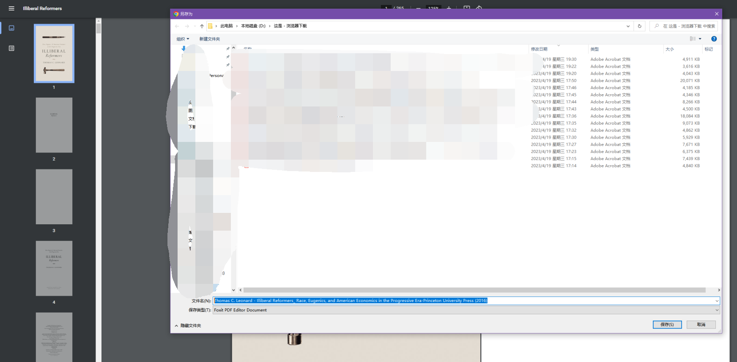Click the 保存(S) button

[667, 324]
